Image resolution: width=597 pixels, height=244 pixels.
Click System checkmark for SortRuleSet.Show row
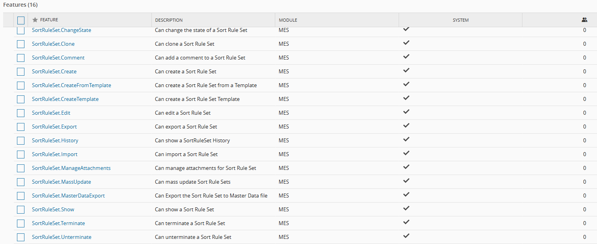pos(406,209)
